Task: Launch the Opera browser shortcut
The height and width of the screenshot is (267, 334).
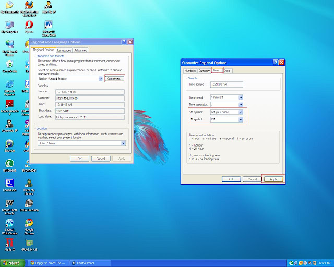Action: coord(29,27)
